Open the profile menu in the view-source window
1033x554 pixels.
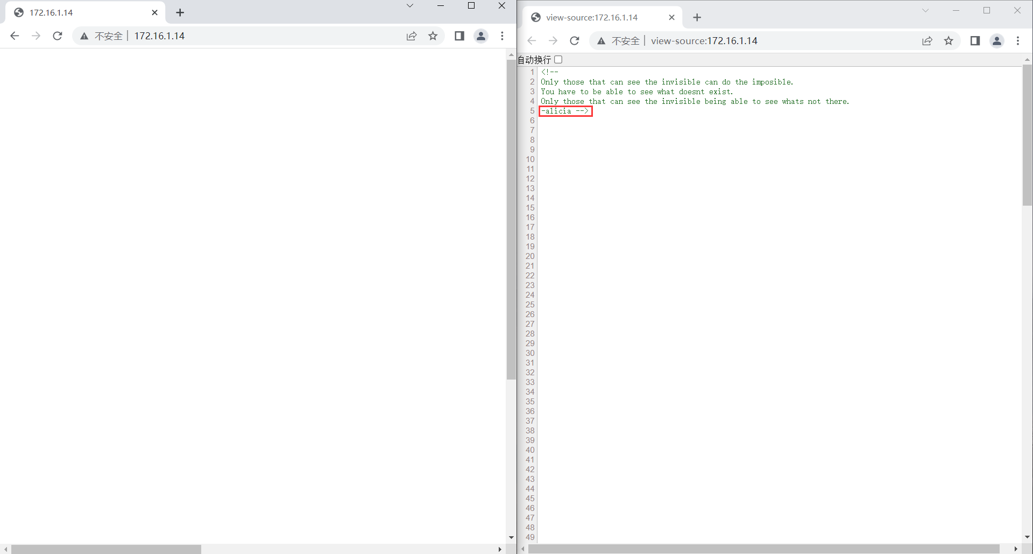pyautogui.click(x=997, y=41)
